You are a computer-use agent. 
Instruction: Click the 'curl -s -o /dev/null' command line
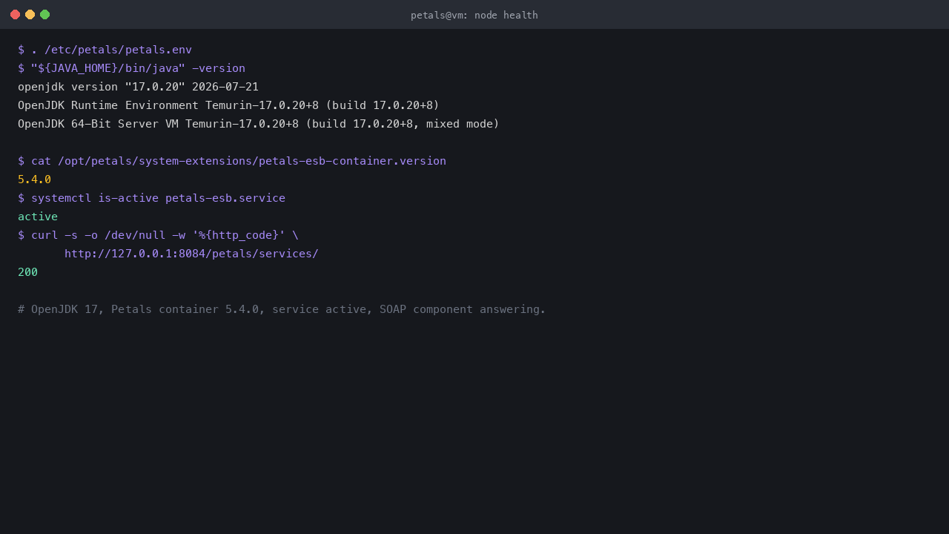coord(158,235)
